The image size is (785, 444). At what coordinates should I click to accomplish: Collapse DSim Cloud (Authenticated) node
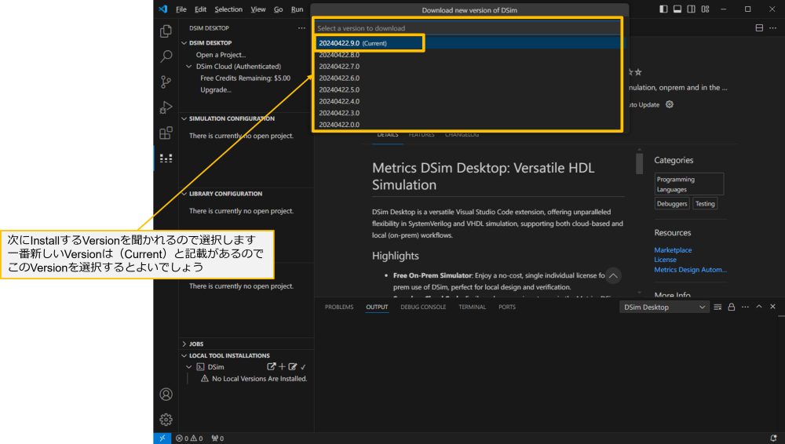(x=189, y=67)
